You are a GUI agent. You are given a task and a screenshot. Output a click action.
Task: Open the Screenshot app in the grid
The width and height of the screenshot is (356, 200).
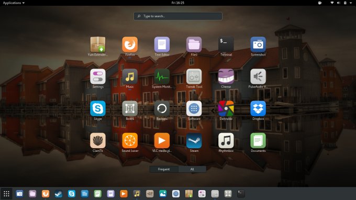pyautogui.click(x=258, y=45)
